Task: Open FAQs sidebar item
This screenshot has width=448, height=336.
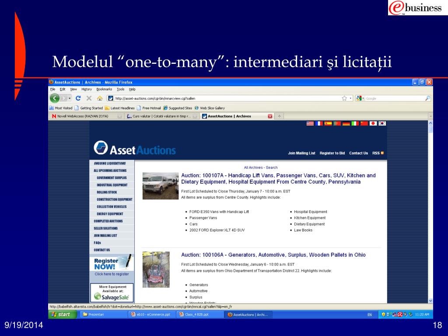Action: click(x=98, y=243)
